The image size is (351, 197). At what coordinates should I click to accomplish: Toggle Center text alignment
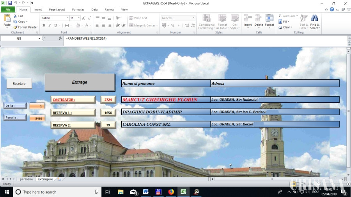click(x=104, y=25)
